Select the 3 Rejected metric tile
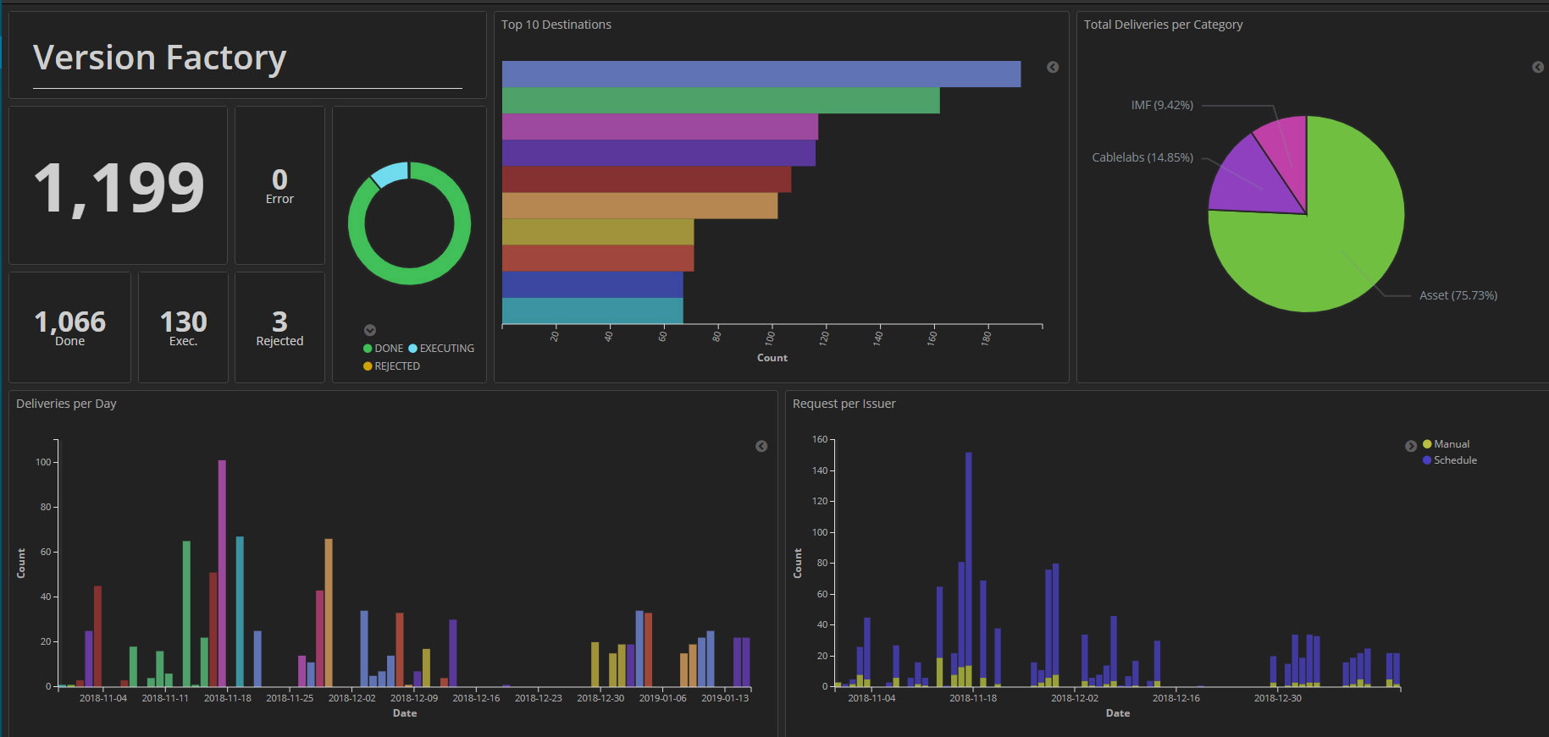1549x737 pixels. coord(279,327)
